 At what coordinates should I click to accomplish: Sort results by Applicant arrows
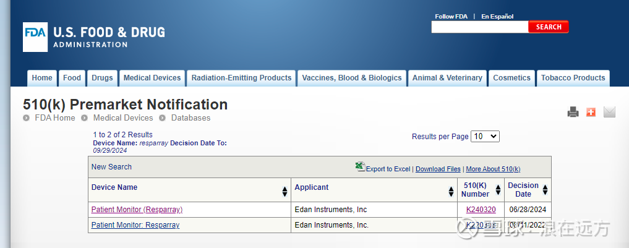click(451, 191)
